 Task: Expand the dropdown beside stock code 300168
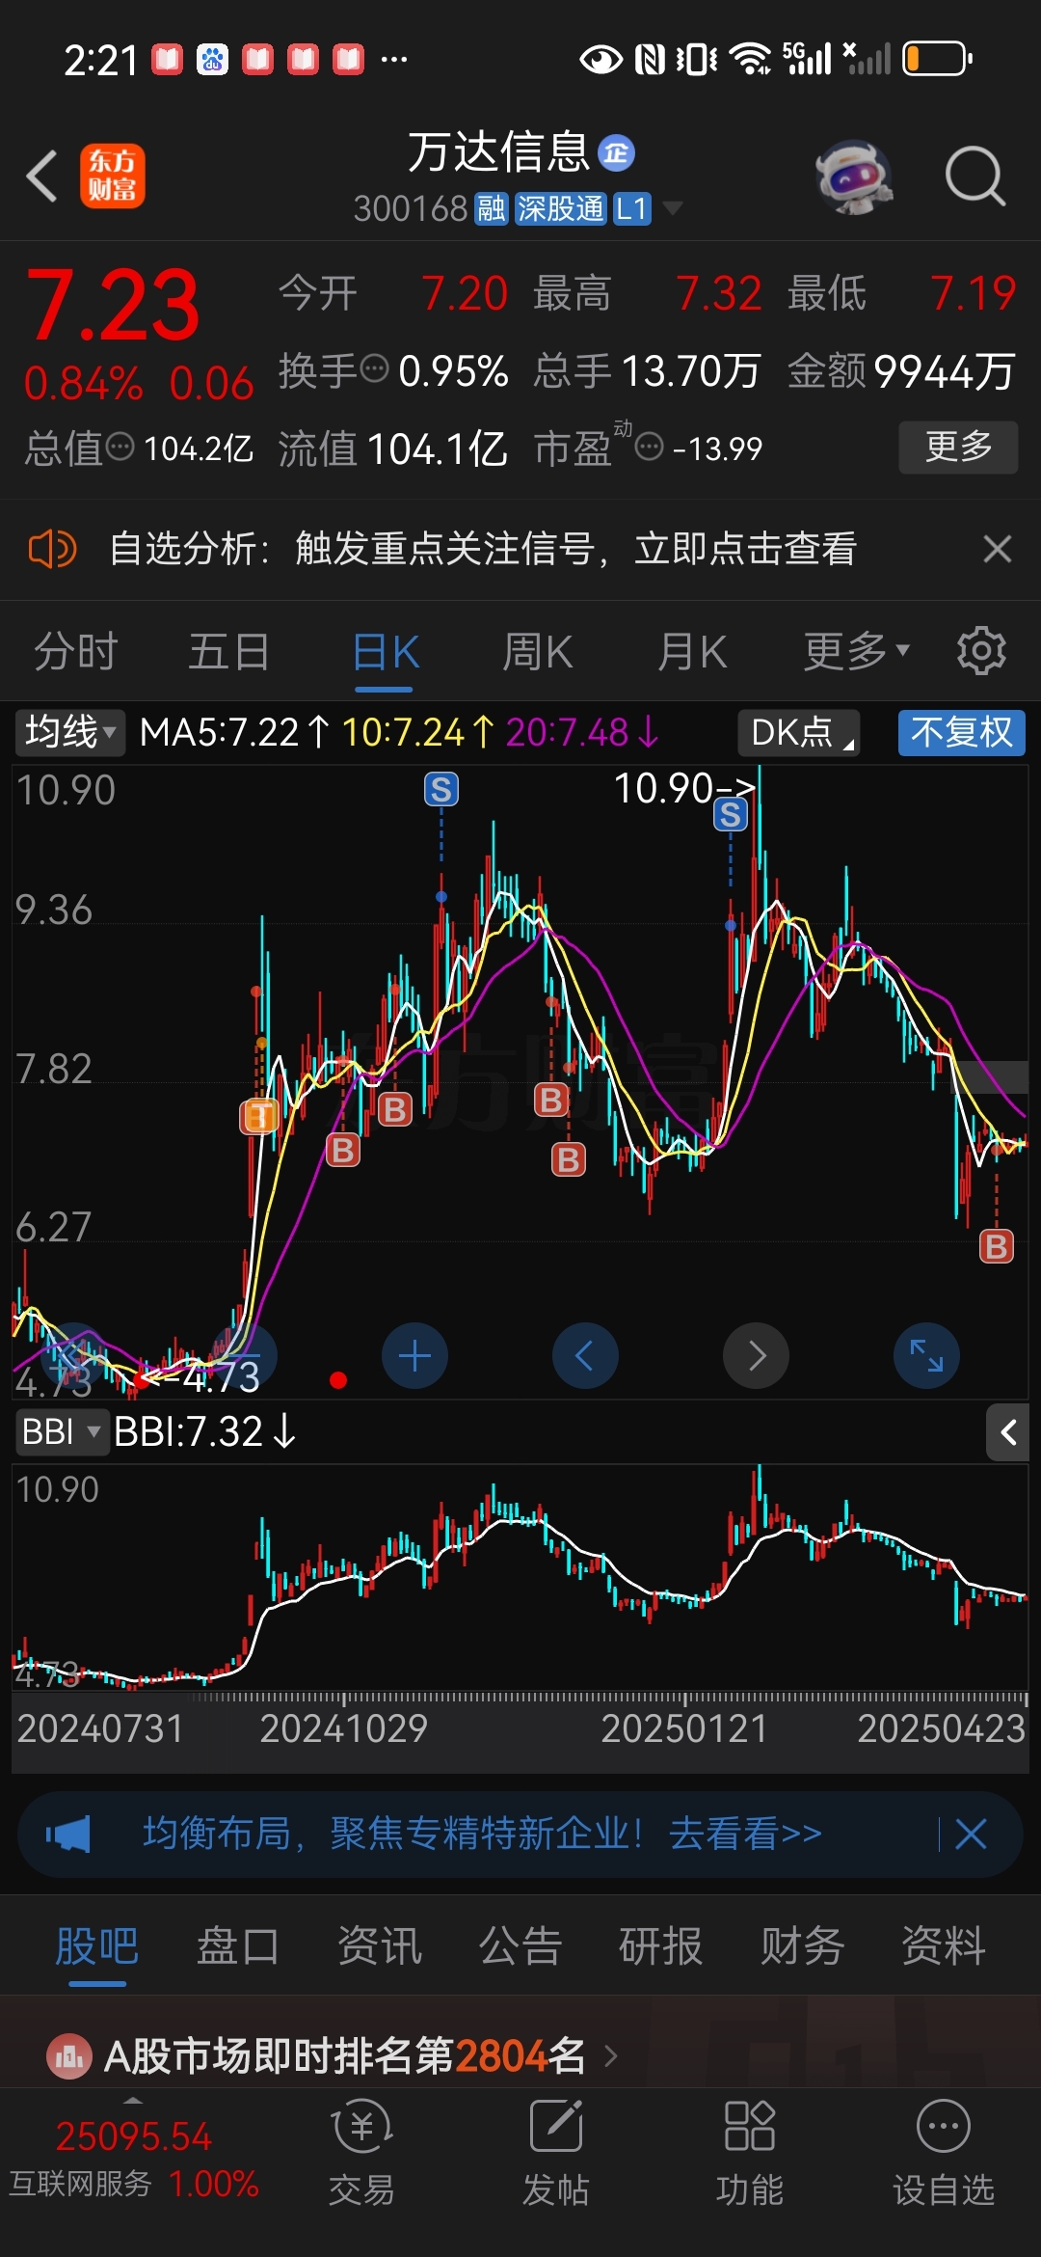tap(673, 208)
